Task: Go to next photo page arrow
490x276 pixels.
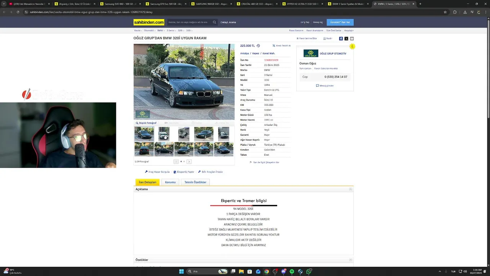Action: [x=189, y=162]
